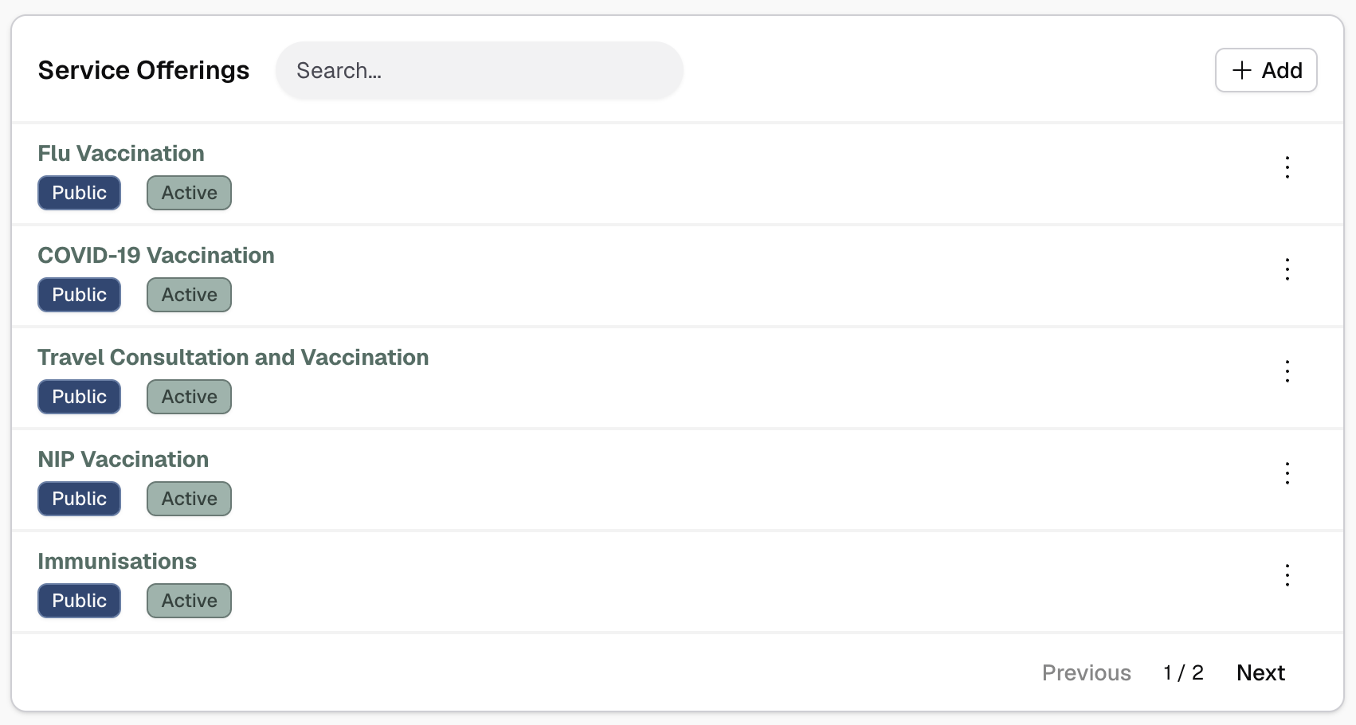
Task: Click the Search input field
Action: coord(479,71)
